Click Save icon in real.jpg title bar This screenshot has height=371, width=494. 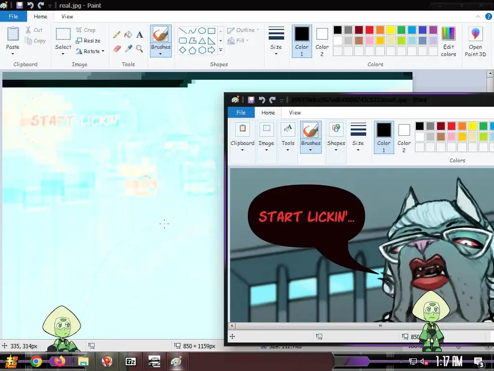19,5
